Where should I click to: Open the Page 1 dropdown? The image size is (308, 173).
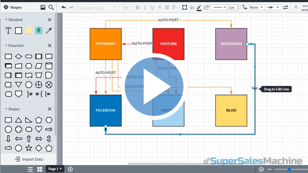(54, 169)
